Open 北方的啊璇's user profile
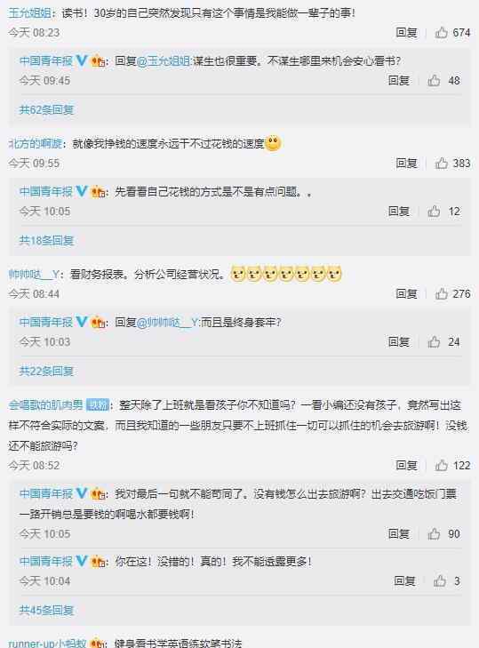479x648 pixels. [x=36, y=144]
